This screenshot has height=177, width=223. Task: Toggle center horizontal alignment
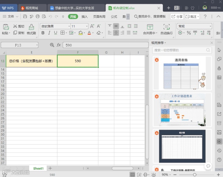[116, 33]
